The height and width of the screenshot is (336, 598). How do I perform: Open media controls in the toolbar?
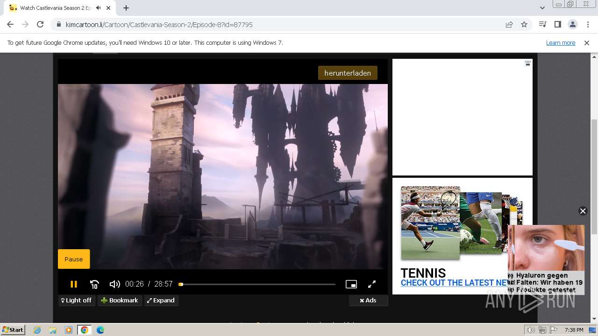point(542,24)
